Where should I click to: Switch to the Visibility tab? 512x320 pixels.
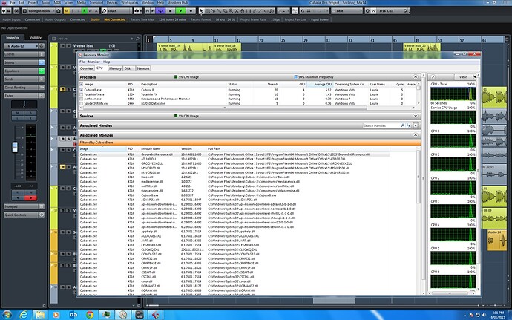[x=36, y=38]
